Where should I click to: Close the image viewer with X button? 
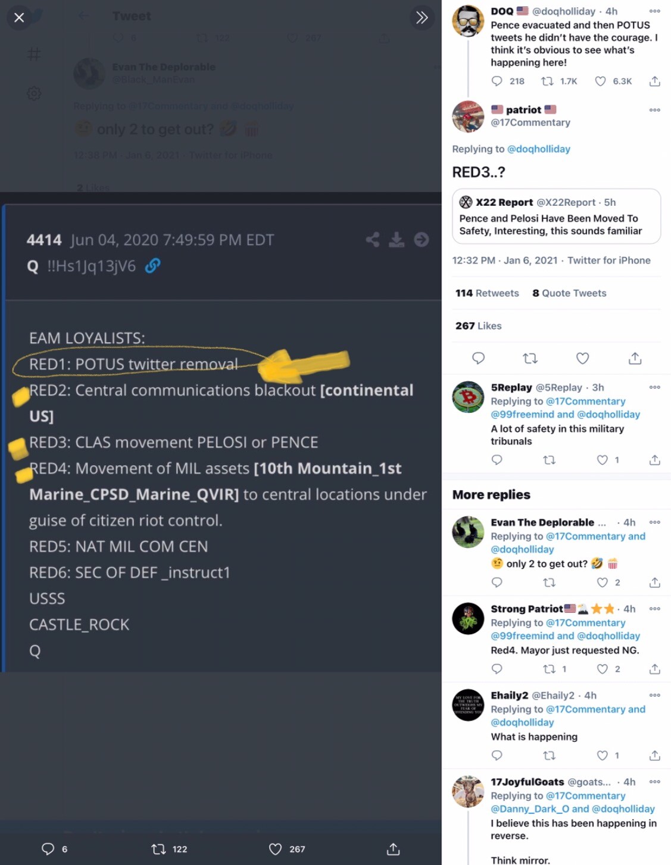pyautogui.click(x=19, y=18)
